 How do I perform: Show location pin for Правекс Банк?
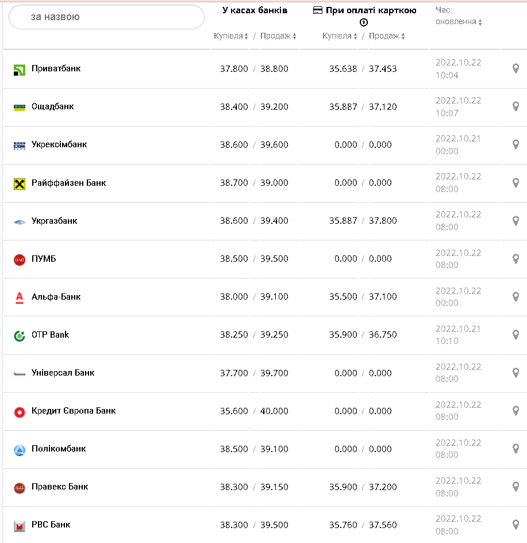coord(516,487)
